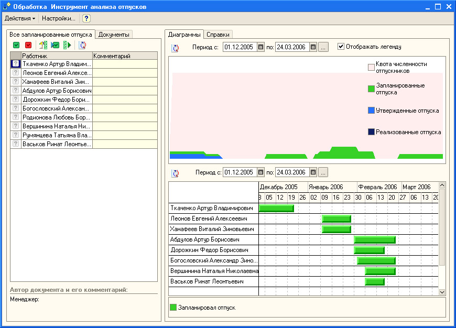This screenshot has width=456, height=328.
Task: Click the green checkmark icon in list toolbar
Action: [16, 45]
